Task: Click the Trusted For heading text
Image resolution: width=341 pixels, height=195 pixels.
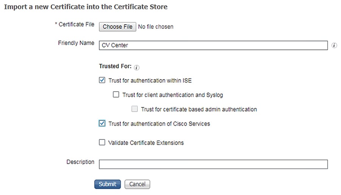Action: 115,66
